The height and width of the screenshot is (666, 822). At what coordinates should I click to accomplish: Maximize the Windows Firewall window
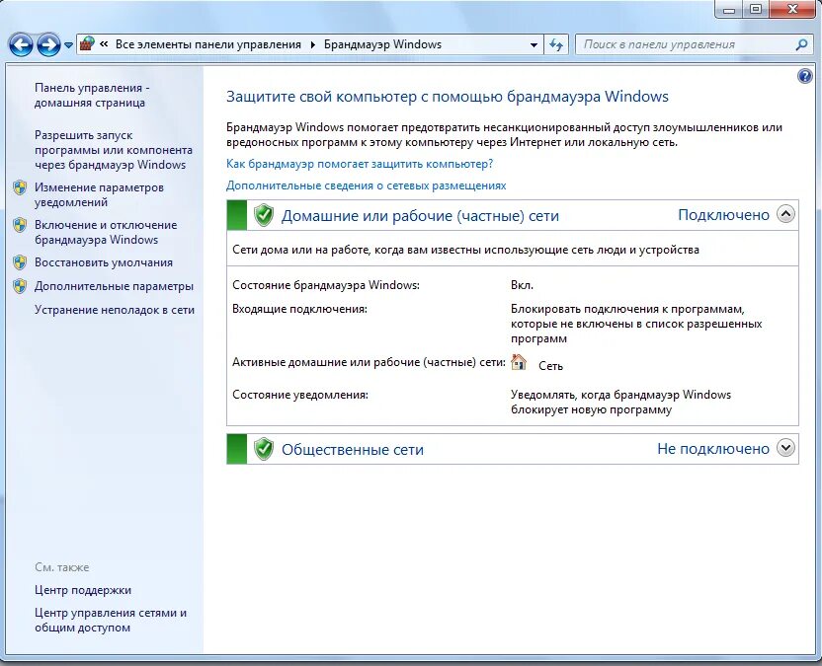(756, 9)
